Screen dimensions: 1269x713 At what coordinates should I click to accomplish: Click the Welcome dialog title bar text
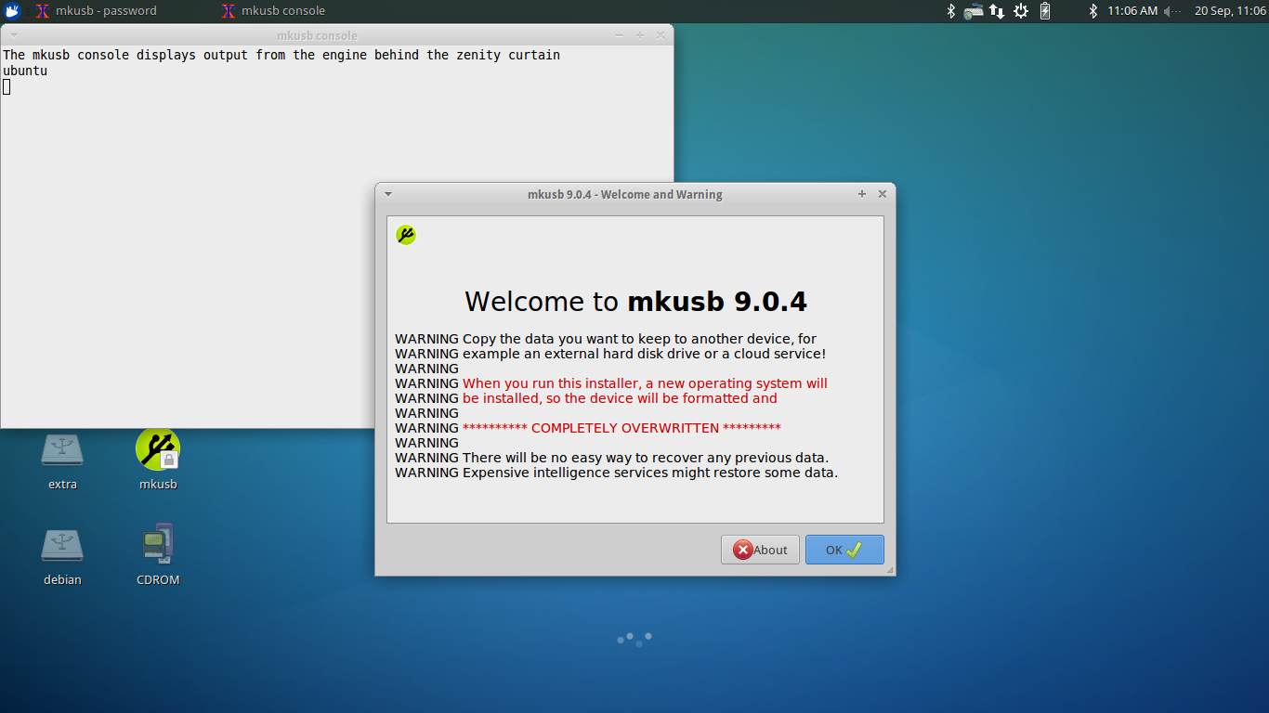624,194
